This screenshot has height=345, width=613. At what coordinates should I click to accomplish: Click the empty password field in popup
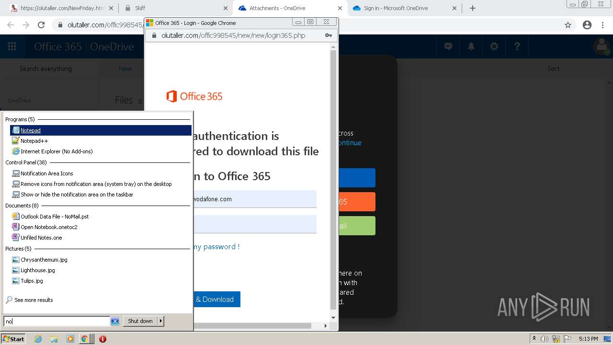tap(254, 224)
